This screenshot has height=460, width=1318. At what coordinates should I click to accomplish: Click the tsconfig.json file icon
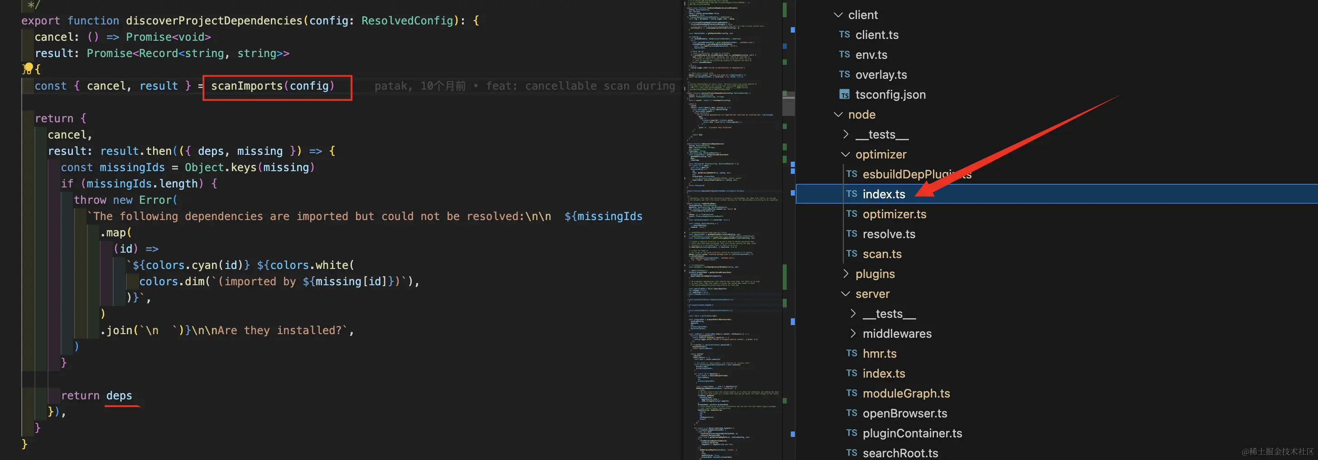pyautogui.click(x=844, y=95)
